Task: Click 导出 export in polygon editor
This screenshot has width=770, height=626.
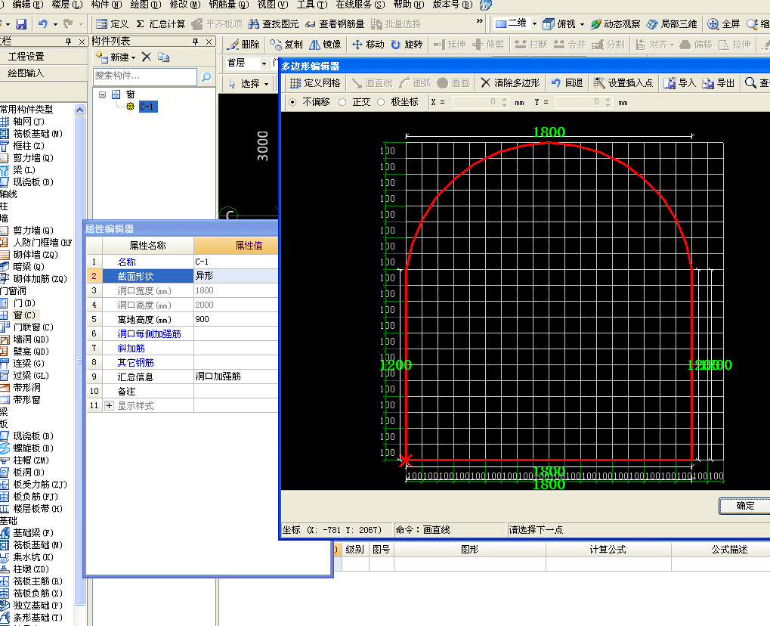Action: [718, 82]
